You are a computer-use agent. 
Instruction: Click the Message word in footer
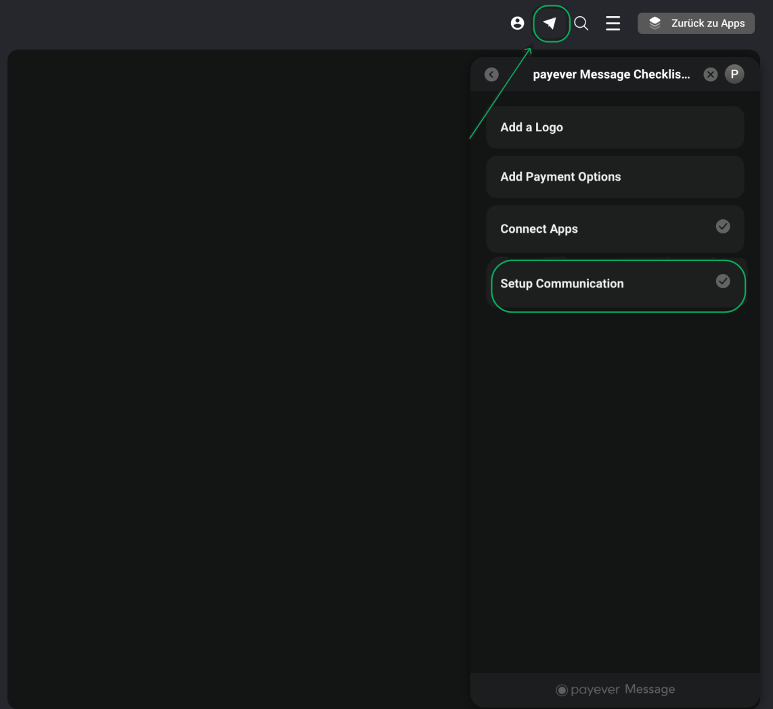pos(650,689)
